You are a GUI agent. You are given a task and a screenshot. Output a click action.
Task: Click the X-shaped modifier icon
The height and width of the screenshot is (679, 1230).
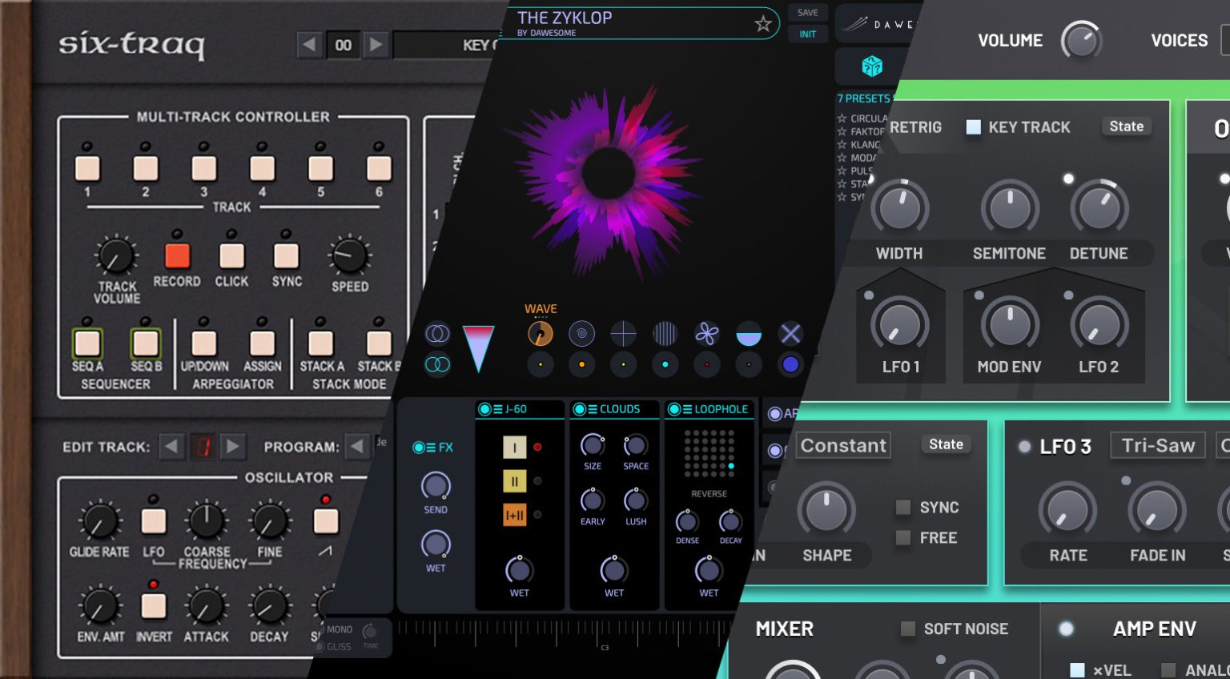coord(790,334)
